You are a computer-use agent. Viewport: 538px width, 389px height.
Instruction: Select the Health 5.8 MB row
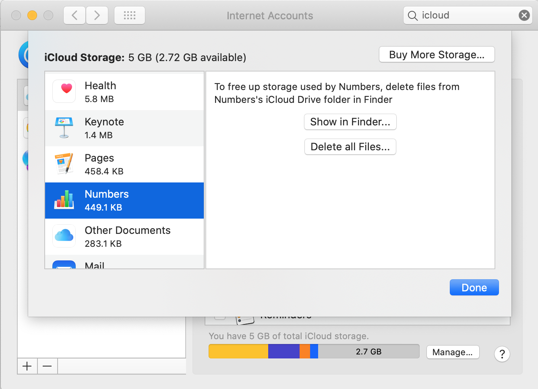point(124,92)
